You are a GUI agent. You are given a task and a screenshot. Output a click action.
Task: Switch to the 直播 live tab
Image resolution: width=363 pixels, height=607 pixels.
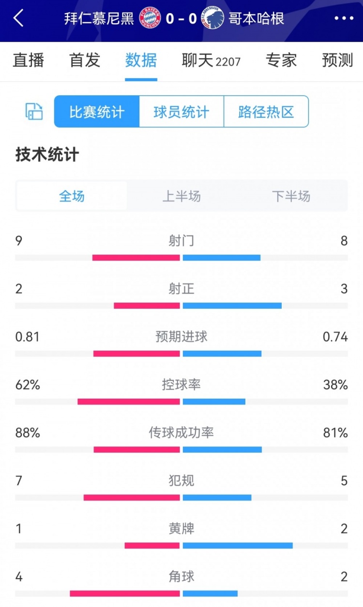28,60
